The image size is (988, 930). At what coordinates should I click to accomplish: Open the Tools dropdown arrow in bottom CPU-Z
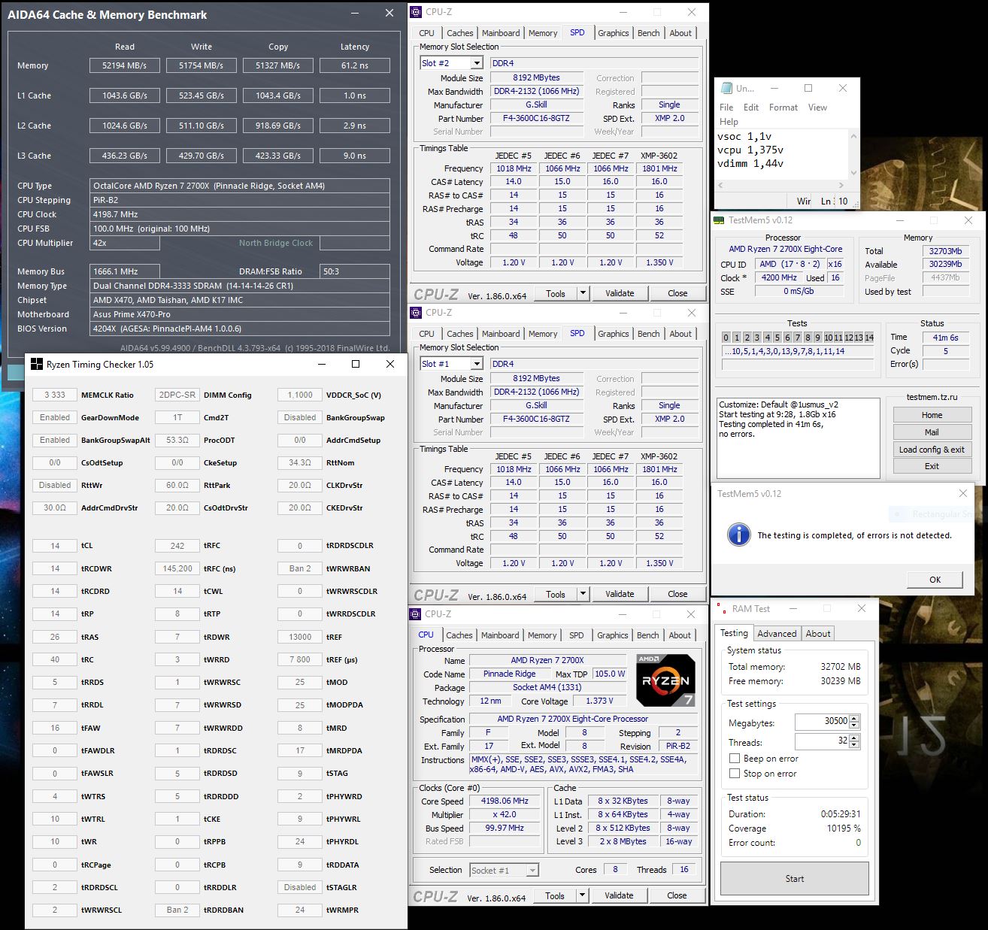tap(582, 895)
